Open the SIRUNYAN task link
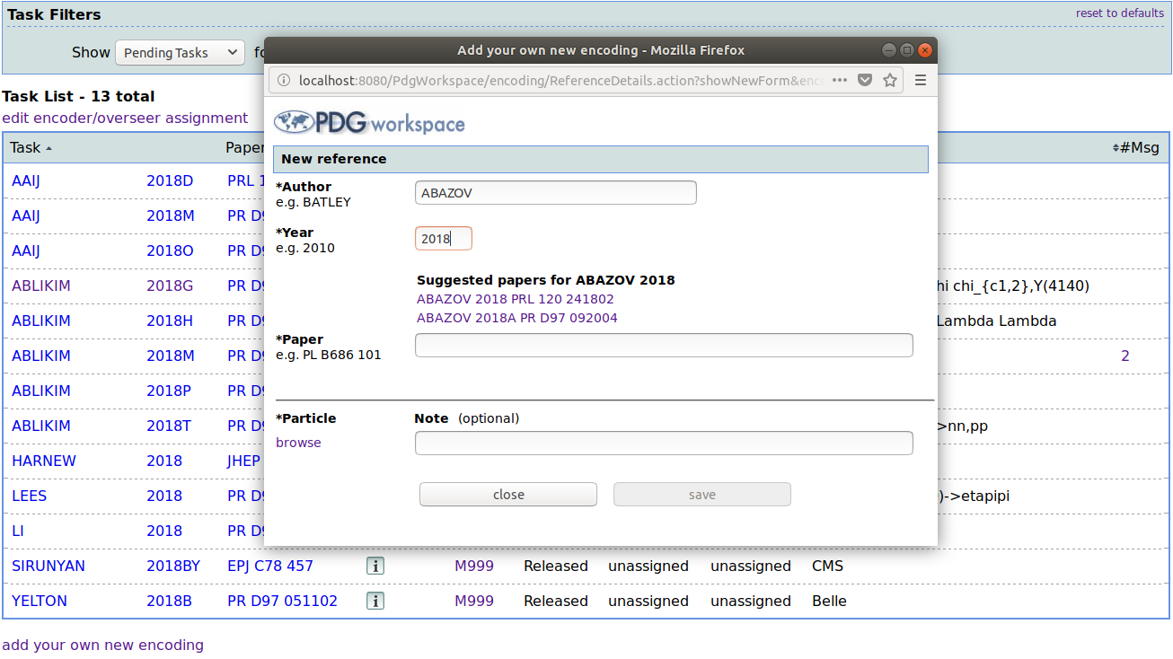 (x=49, y=566)
